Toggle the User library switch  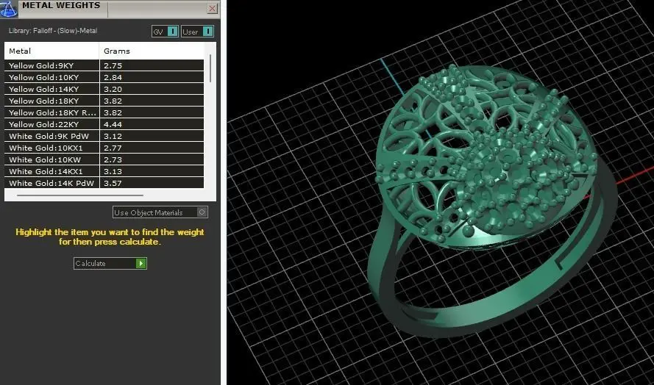pos(197,32)
